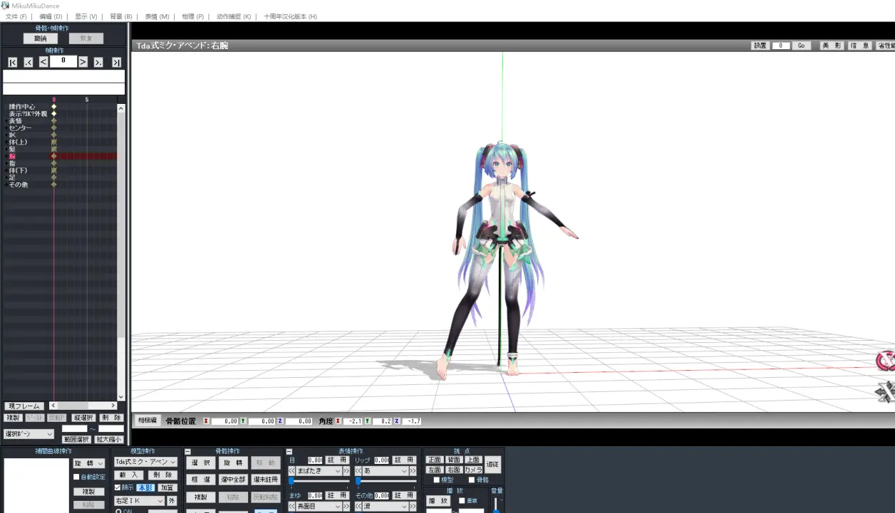The image size is (895, 513).
Task: Go to previous keyframe with .< button
Action: tap(29, 63)
